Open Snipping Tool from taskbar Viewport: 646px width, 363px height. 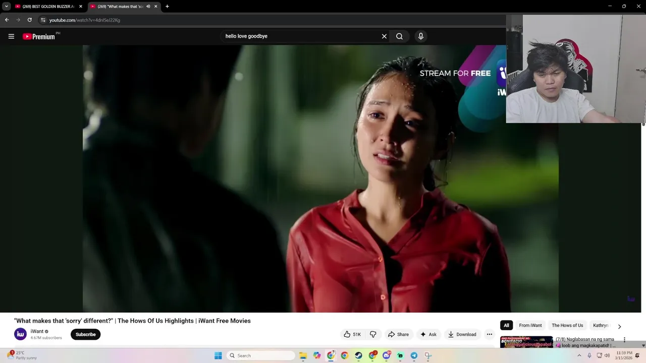coord(428,355)
